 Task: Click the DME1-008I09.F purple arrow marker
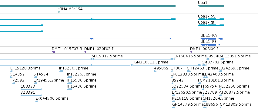pyautogui.click(x=191, y=52)
